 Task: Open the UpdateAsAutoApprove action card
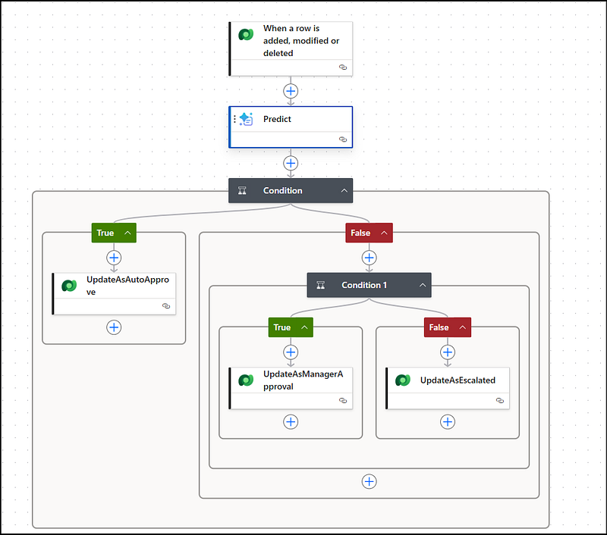click(115, 294)
